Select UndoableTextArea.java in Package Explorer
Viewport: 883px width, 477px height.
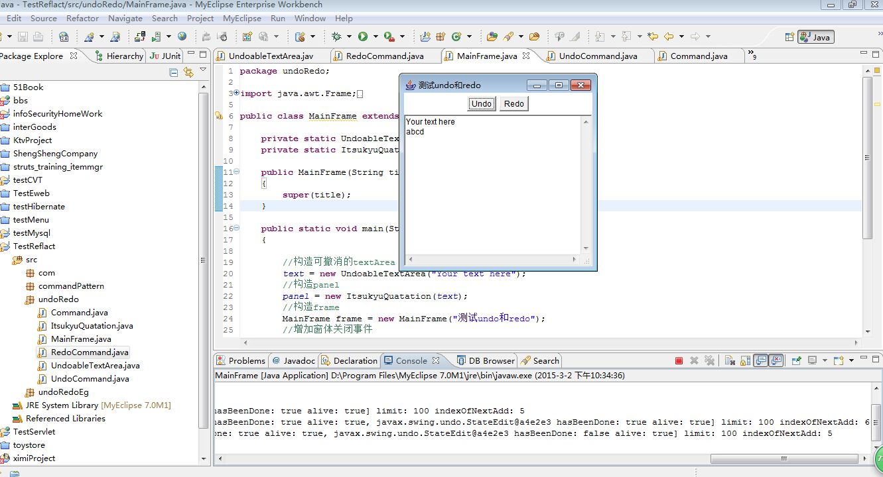pos(95,365)
